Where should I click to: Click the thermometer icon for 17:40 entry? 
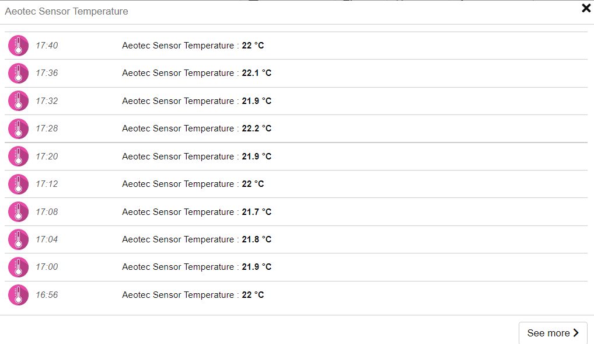[18, 46]
